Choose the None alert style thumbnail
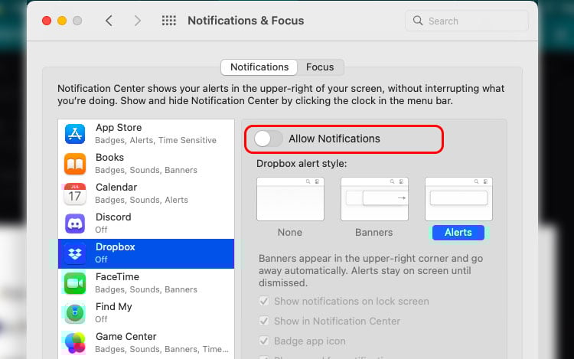The width and height of the screenshot is (574, 359). coord(290,199)
